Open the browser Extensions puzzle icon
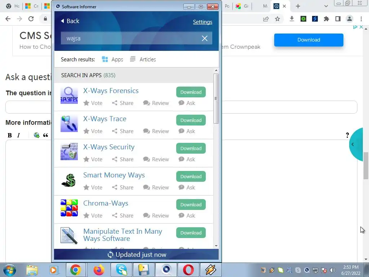 pyautogui.click(x=326, y=19)
